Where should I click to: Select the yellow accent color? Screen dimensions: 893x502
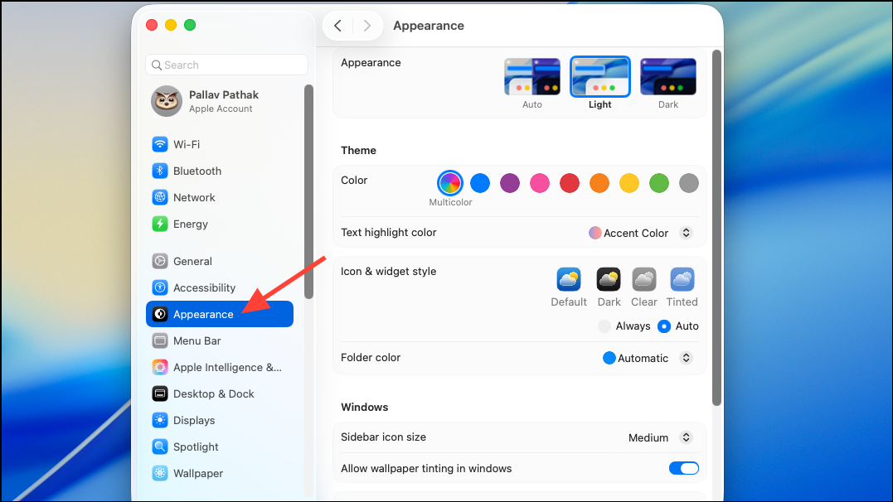tap(629, 183)
